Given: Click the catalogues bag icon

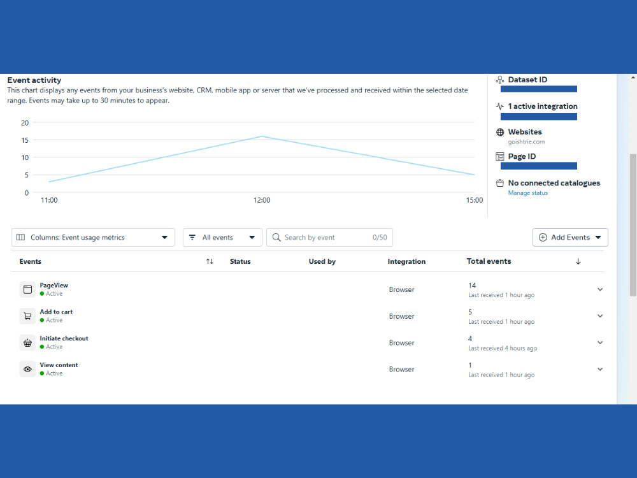Looking at the screenshot, I should (x=500, y=184).
